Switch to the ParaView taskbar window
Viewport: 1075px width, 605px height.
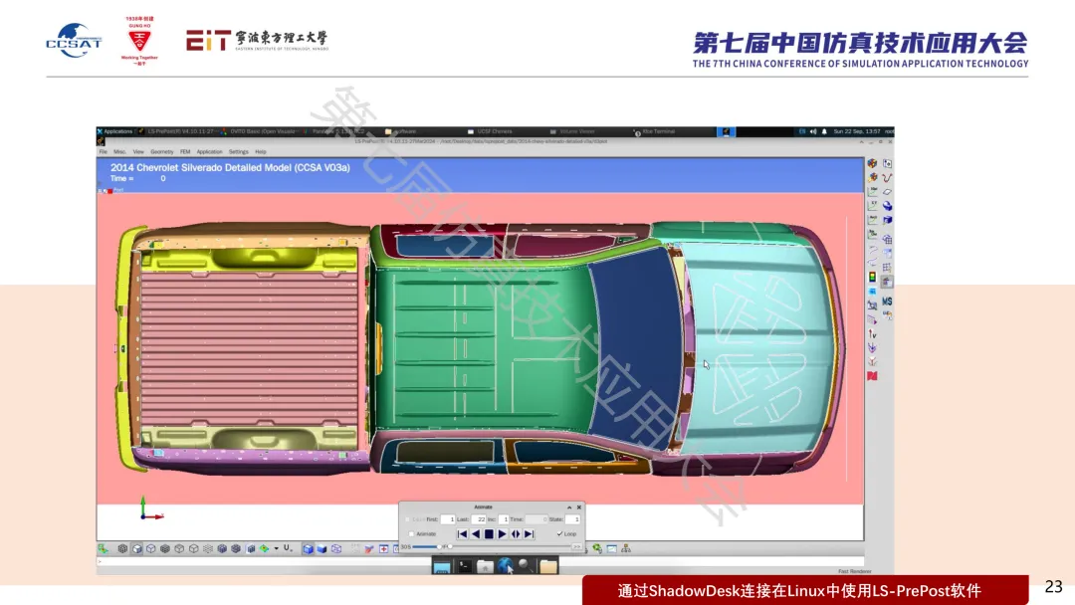(x=336, y=131)
